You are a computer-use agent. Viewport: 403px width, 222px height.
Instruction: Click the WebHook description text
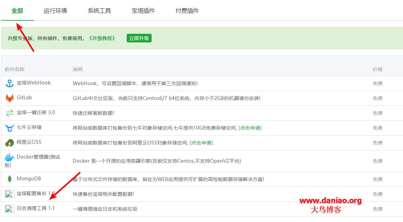pyautogui.click(x=135, y=83)
